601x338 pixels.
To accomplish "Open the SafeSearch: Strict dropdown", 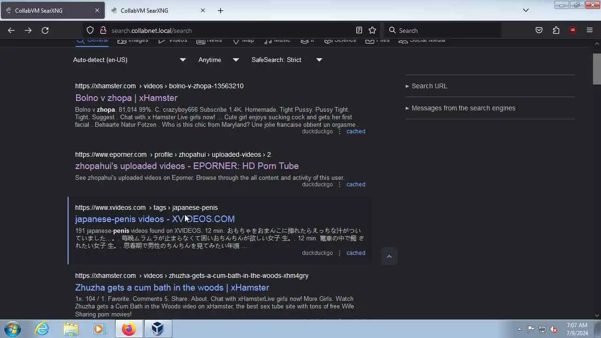I will tap(287, 60).
